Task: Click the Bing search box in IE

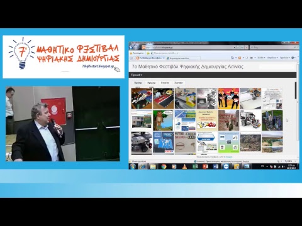Action: coord(272,48)
